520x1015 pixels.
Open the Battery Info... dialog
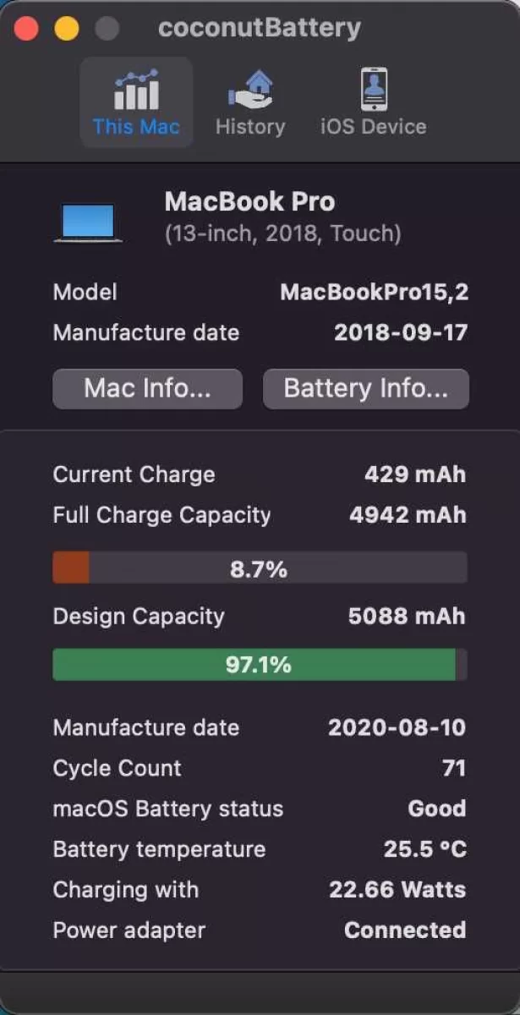coord(366,388)
